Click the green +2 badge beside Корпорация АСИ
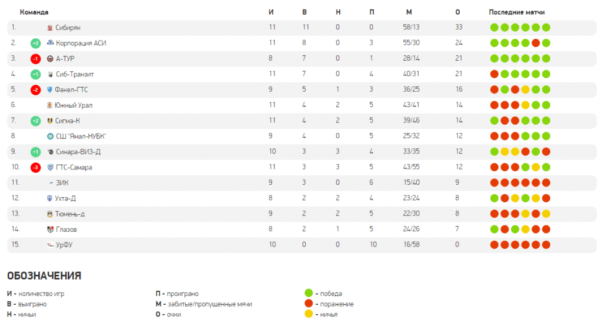Image resolution: width=602 pixels, height=326 pixels. tap(35, 43)
